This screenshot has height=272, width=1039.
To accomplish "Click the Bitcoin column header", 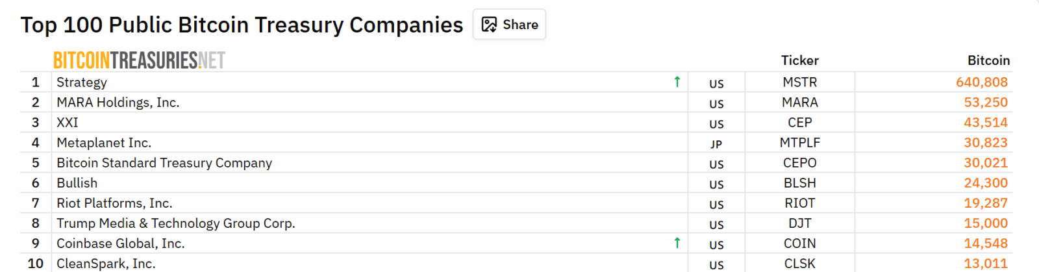I will [x=988, y=60].
